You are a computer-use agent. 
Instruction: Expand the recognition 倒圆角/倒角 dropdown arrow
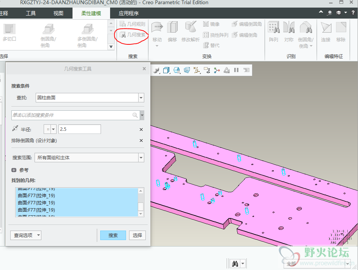click(x=311, y=46)
